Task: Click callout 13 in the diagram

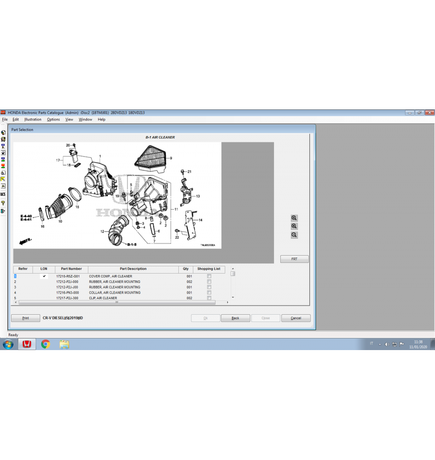Action: click(198, 196)
